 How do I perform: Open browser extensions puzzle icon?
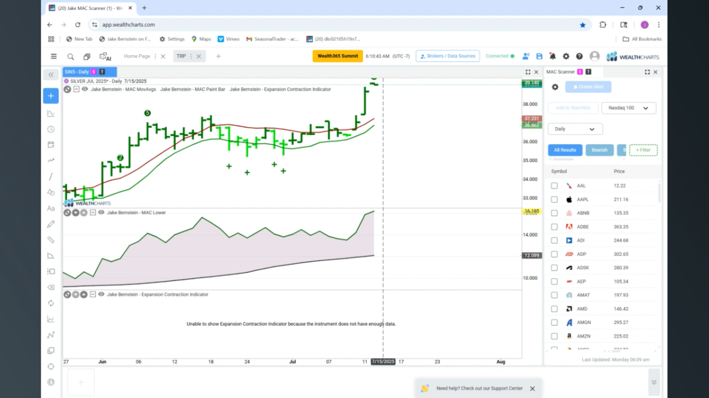(603, 25)
